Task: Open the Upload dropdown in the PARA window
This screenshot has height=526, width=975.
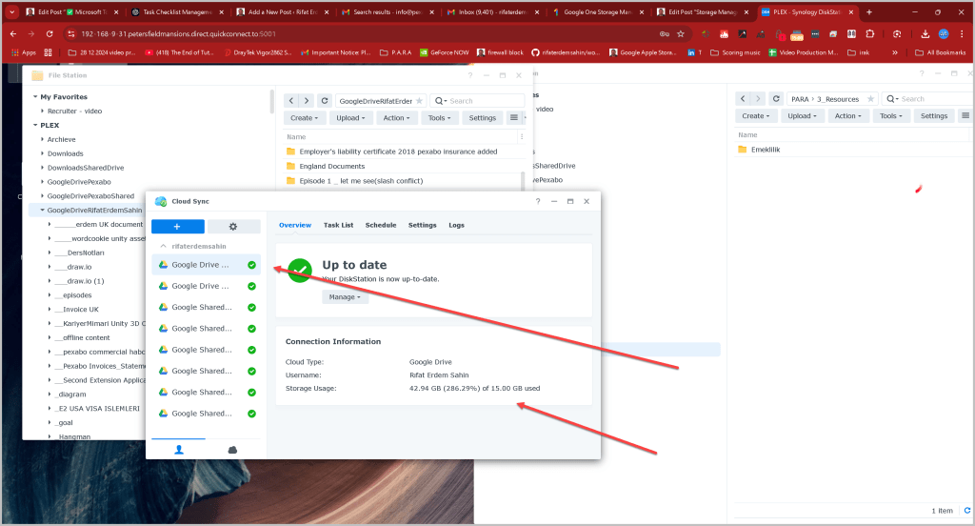Action: click(802, 116)
